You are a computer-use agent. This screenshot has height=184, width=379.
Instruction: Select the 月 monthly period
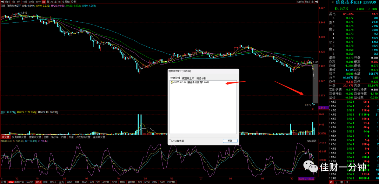click(52, 2)
